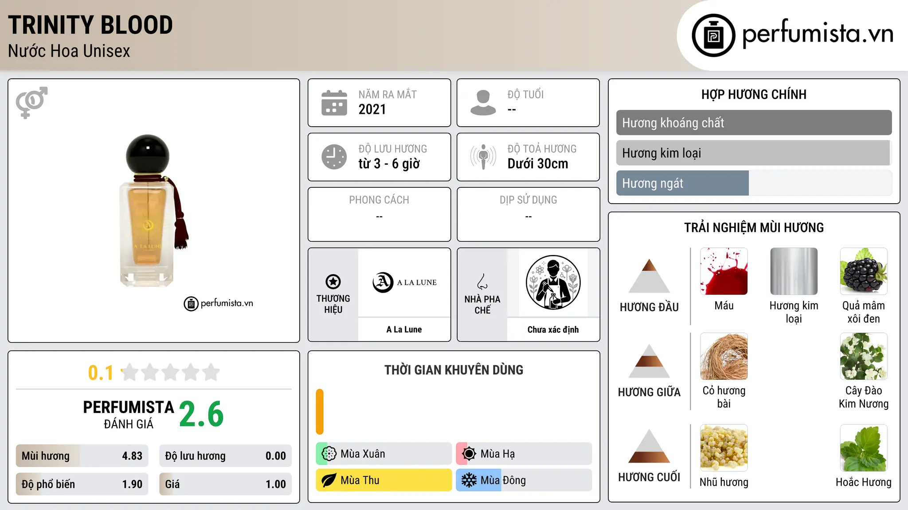Select the Quả mâm xôi đen note image
The image size is (908, 510).
(x=864, y=271)
